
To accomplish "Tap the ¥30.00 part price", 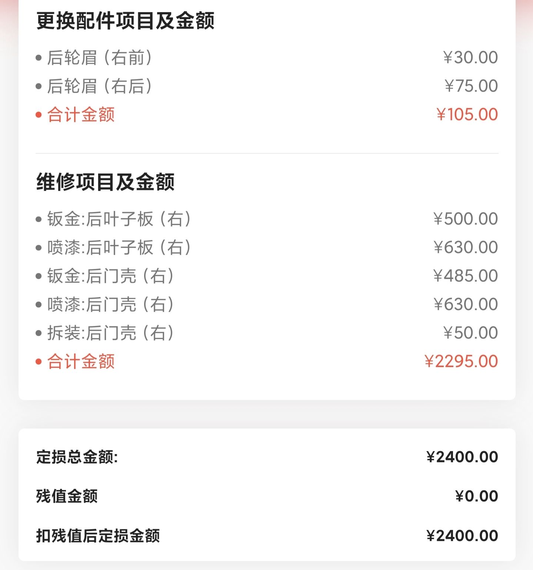I will pyautogui.click(x=470, y=58).
